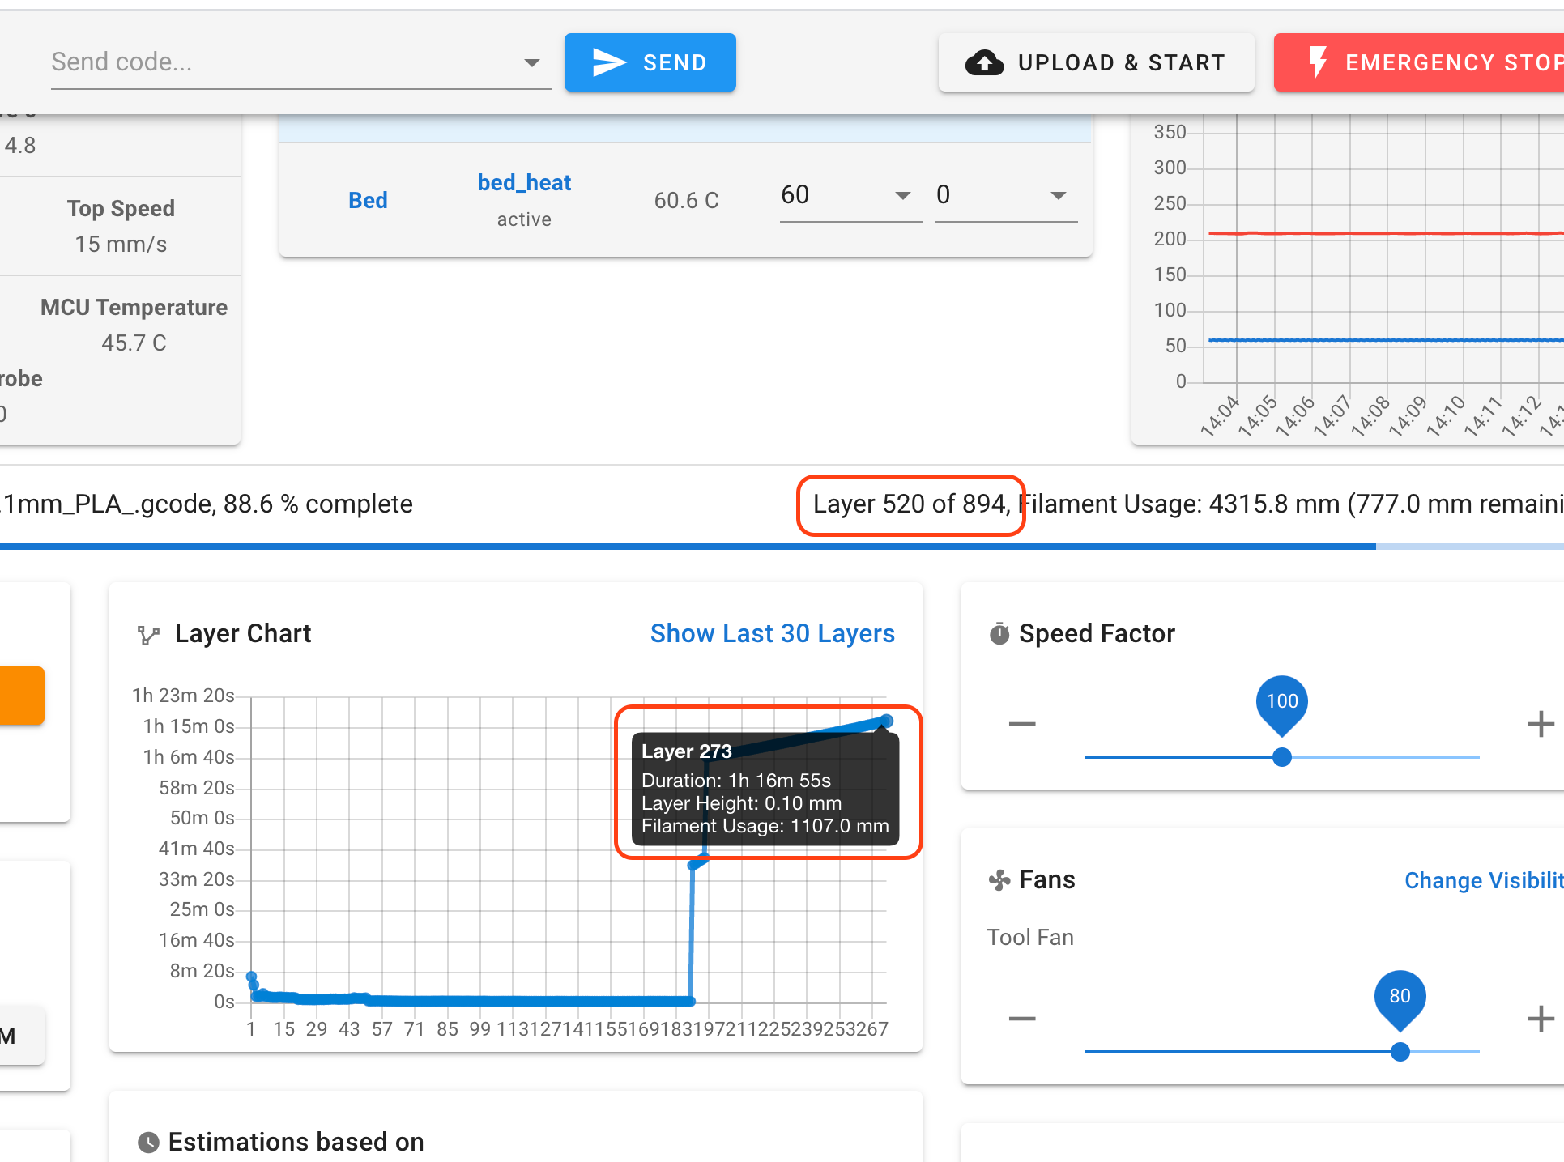1564x1162 pixels.
Task: Click the red heater line in temperature chart
Action: coord(1385,233)
